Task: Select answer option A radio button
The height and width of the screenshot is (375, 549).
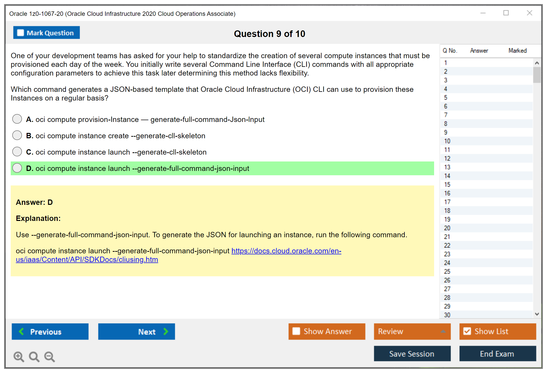Action: tap(17, 119)
